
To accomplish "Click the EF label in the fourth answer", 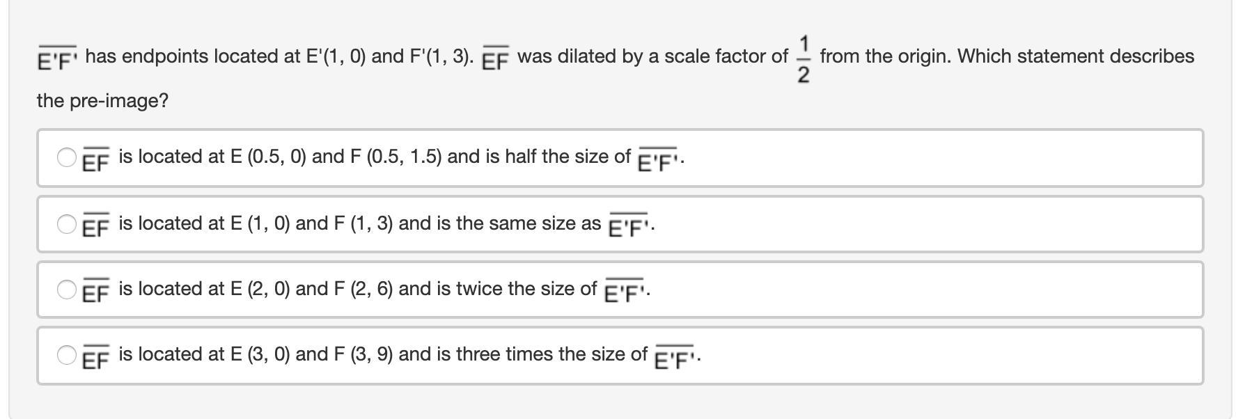I will click(95, 358).
